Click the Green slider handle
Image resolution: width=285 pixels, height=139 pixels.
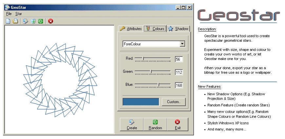point(151,71)
